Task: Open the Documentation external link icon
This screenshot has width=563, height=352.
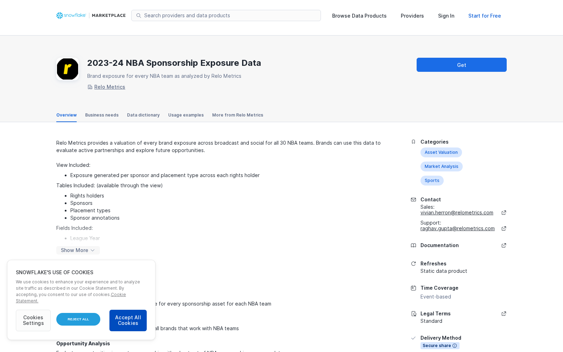Action: point(504,245)
